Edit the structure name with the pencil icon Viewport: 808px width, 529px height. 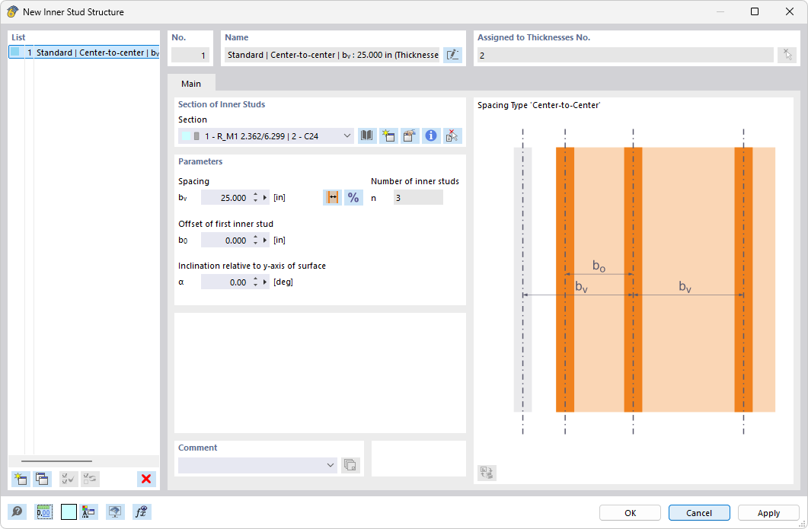coord(452,54)
